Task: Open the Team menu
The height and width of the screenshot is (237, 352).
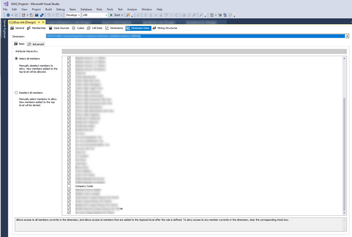Action: pyautogui.click(x=73, y=9)
